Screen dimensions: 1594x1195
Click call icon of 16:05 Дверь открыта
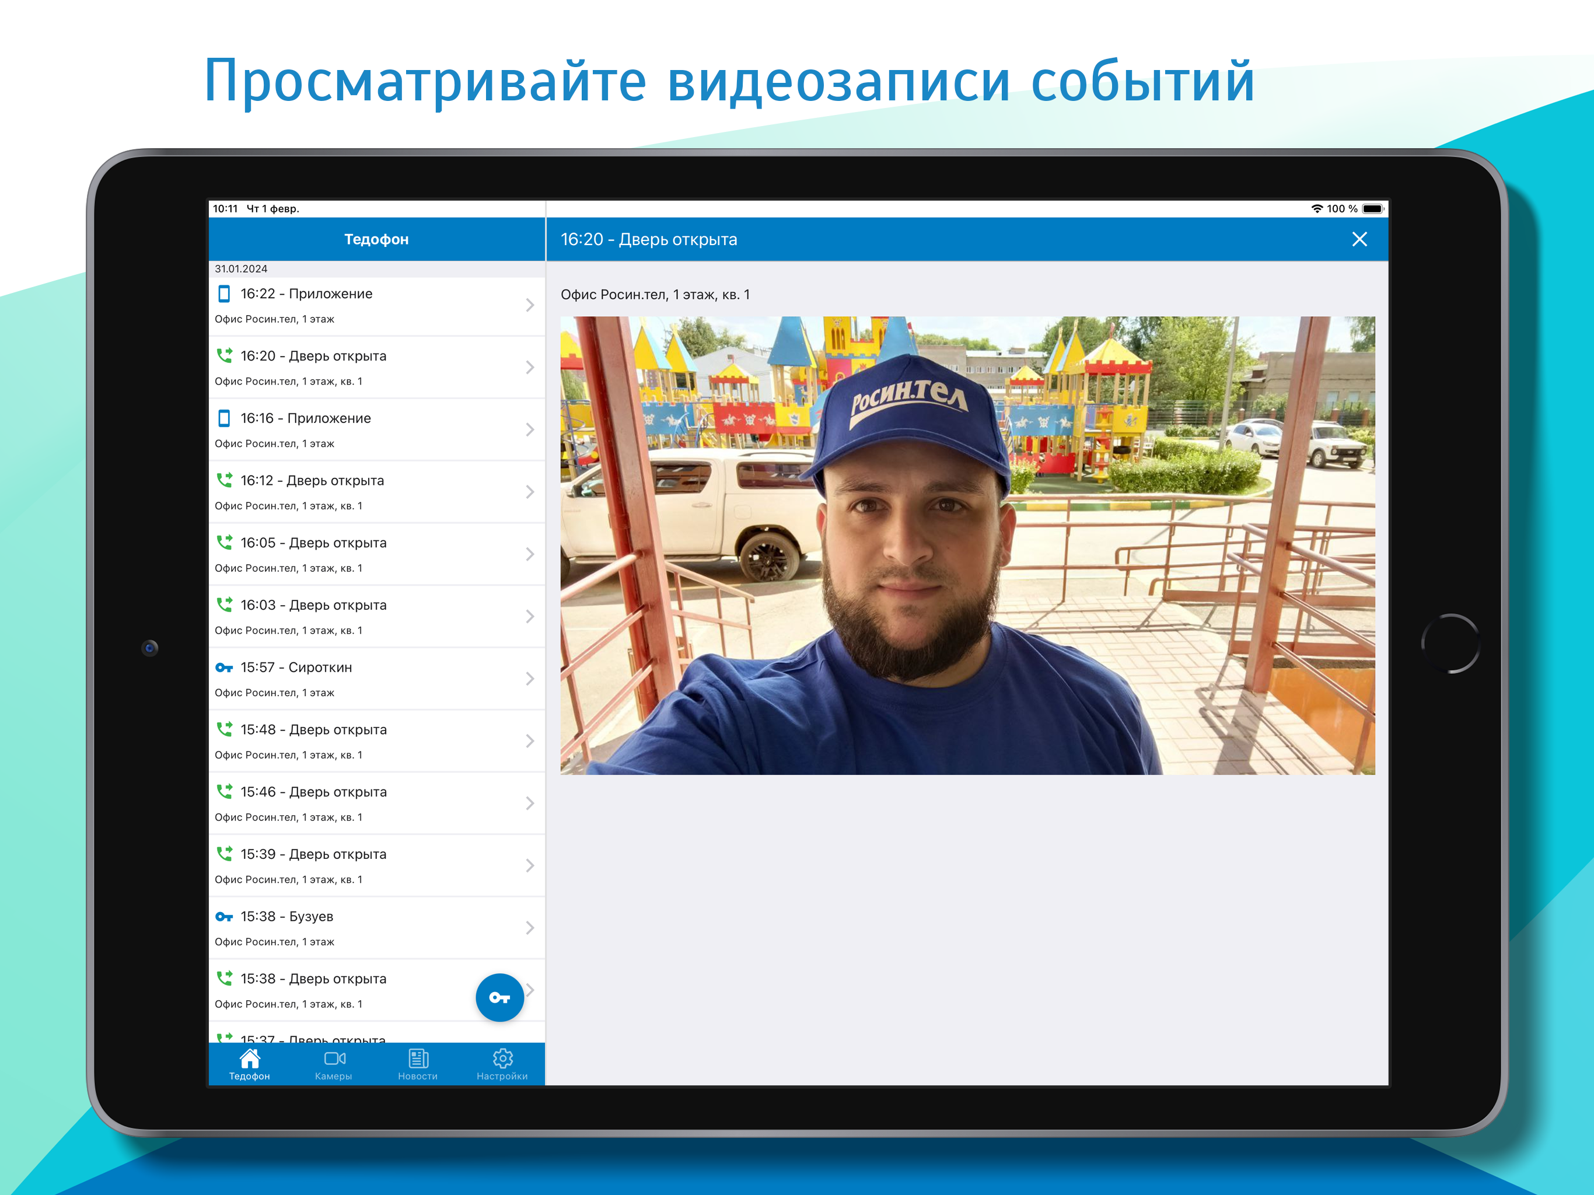click(224, 542)
